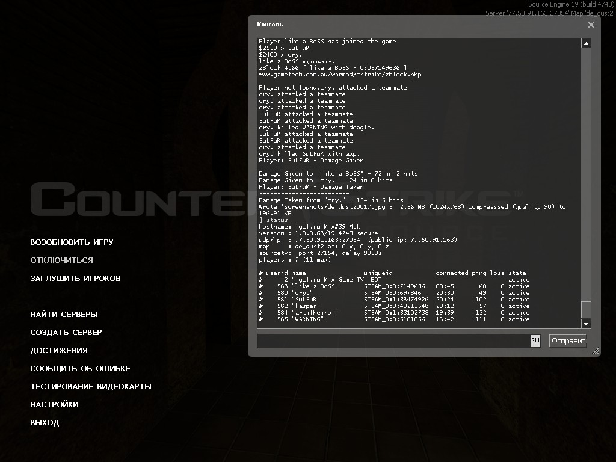Viewport: 616px width, 462px height.
Task: Open Настройки menu
Action: [54, 405]
